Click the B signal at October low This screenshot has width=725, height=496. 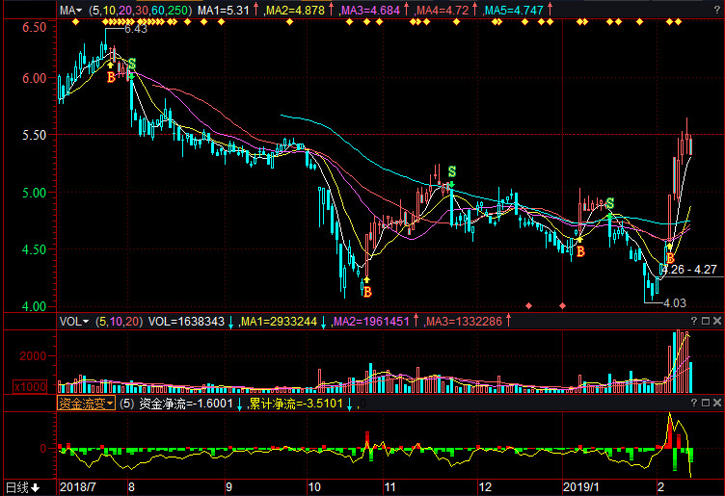pyautogui.click(x=366, y=291)
